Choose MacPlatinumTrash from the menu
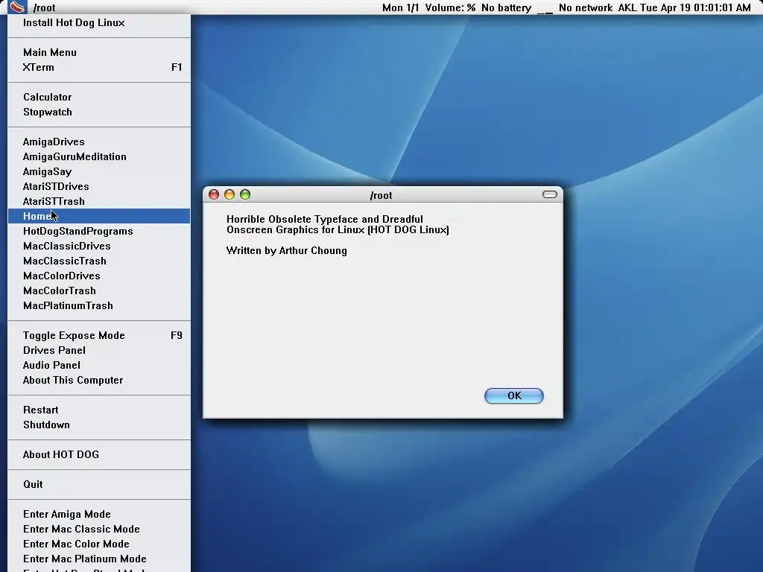Viewport: 763px width, 572px height. click(99, 306)
